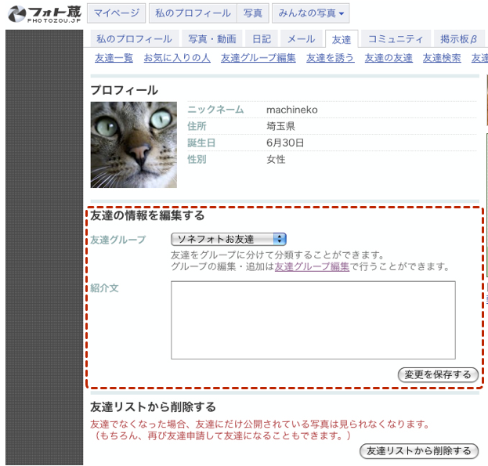
Task: Open the メール tab
Action: click(301, 39)
